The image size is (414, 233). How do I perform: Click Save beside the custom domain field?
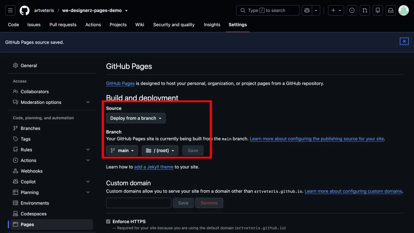pyautogui.click(x=183, y=203)
